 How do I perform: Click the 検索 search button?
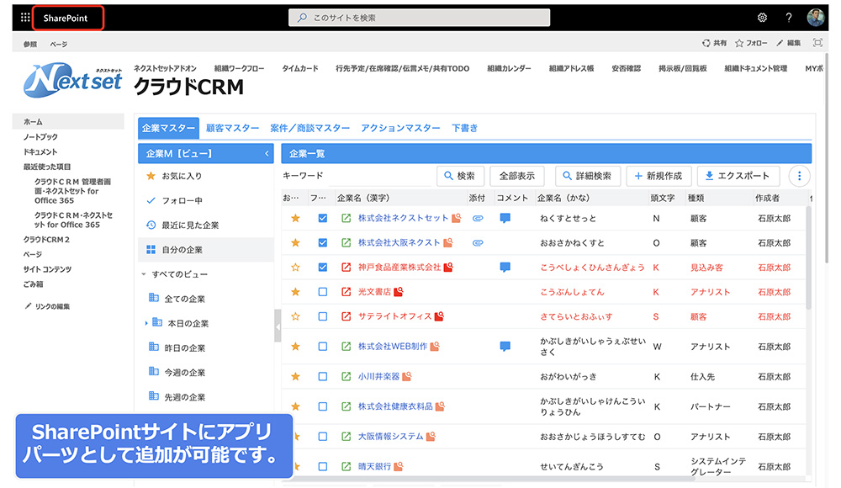click(x=460, y=176)
